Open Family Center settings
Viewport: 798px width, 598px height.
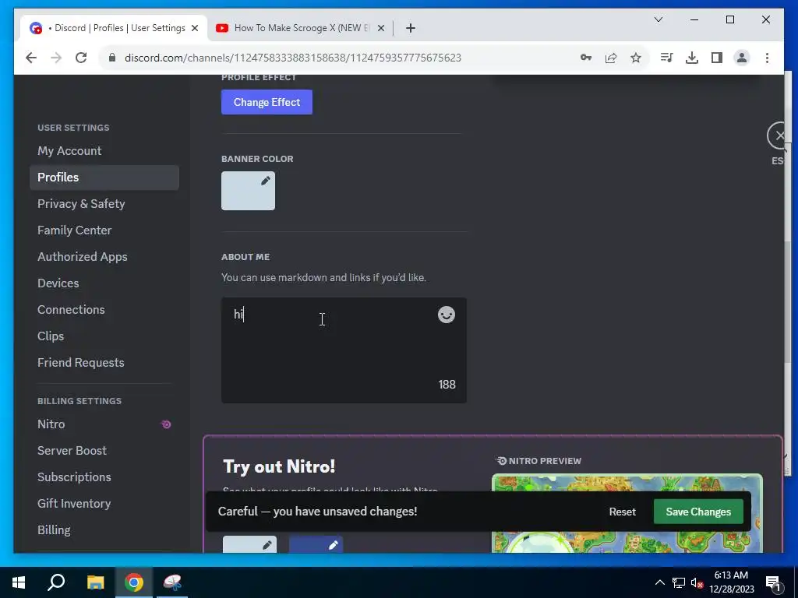coord(104,230)
